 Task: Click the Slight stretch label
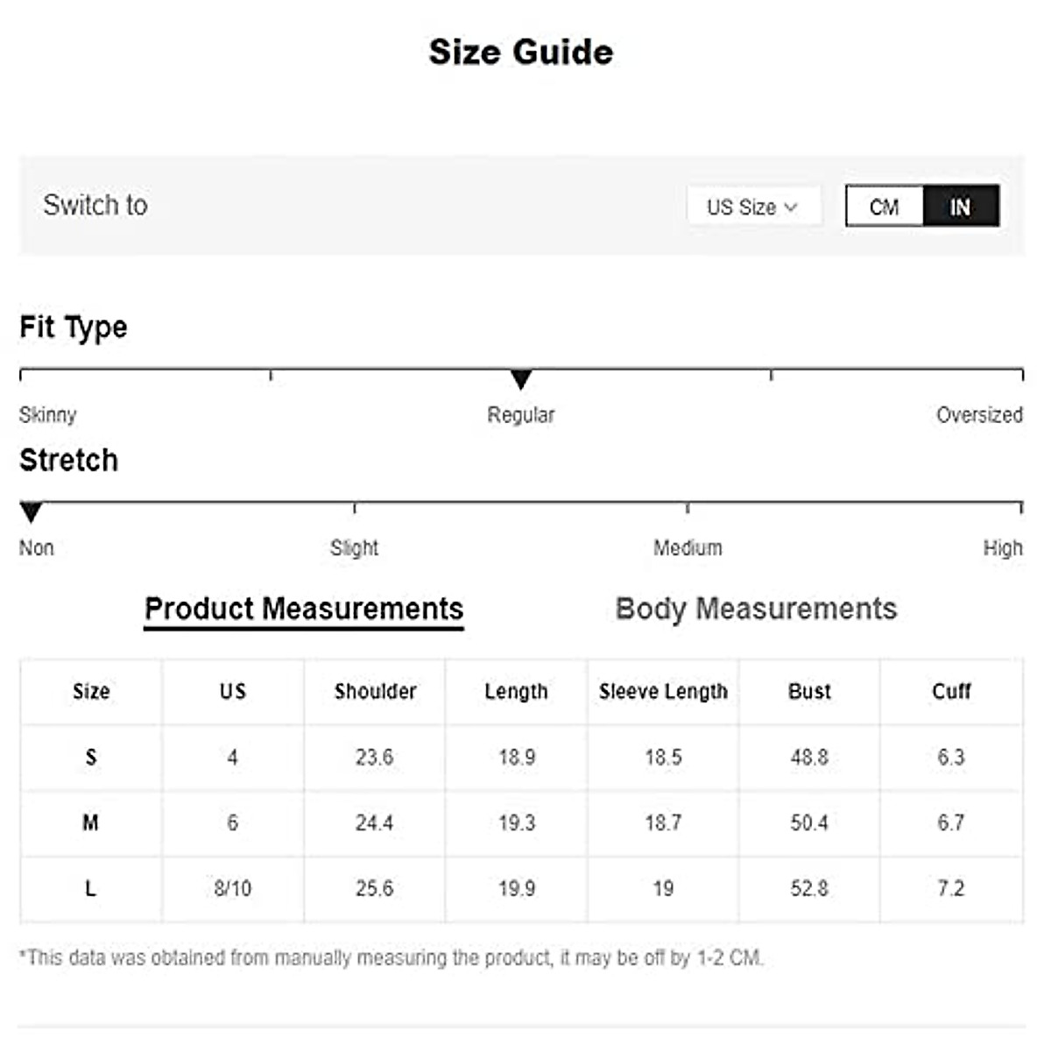(x=354, y=548)
